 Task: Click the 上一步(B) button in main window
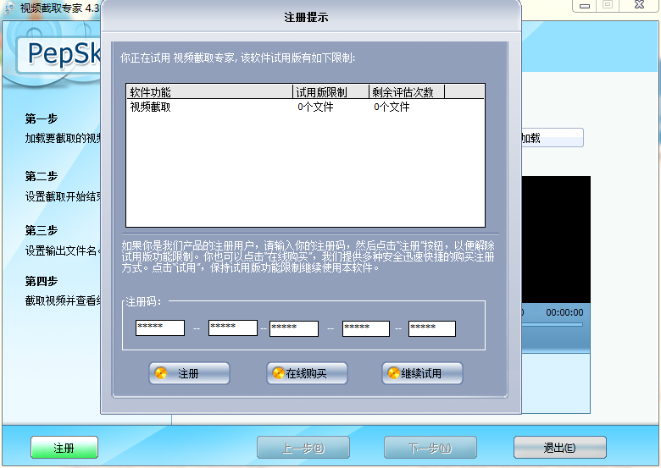pyautogui.click(x=303, y=448)
